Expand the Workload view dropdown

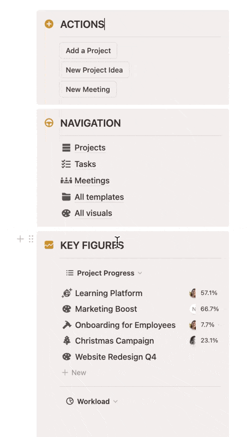pos(116,401)
